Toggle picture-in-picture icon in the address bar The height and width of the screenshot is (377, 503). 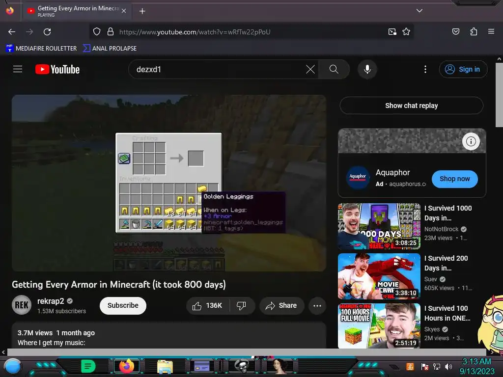point(392,32)
